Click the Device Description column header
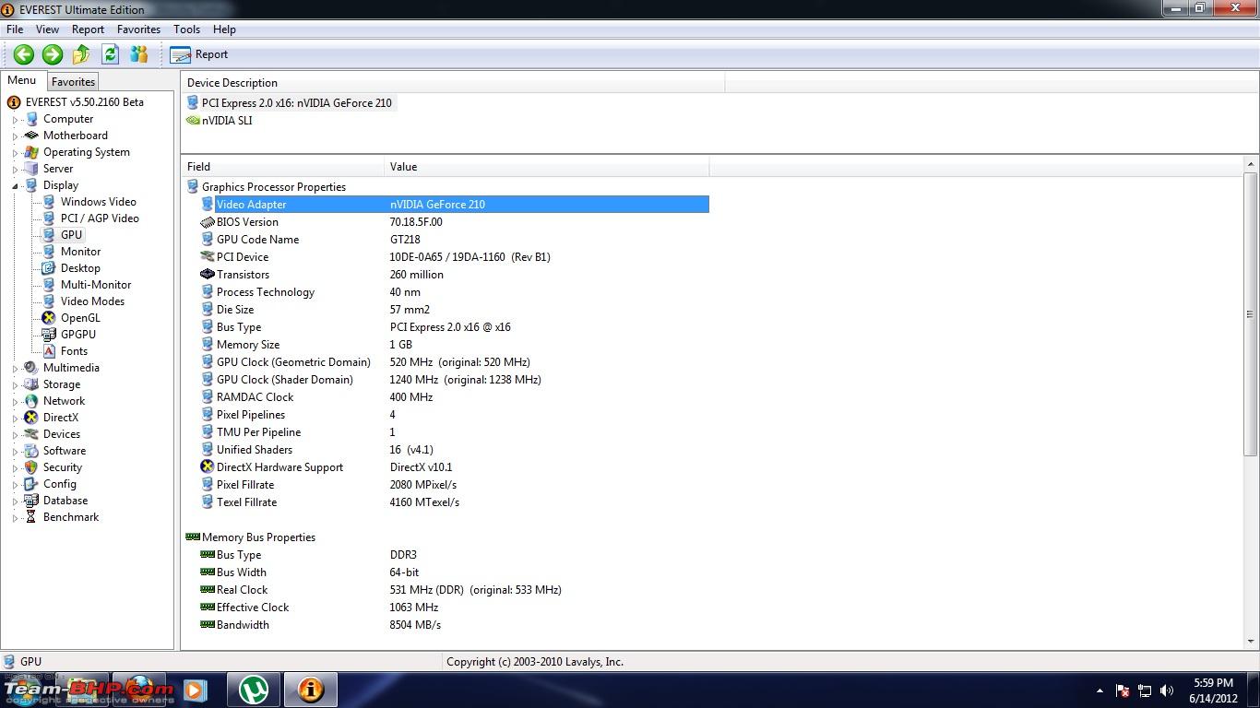This screenshot has height=708, width=1260. click(453, 83)
